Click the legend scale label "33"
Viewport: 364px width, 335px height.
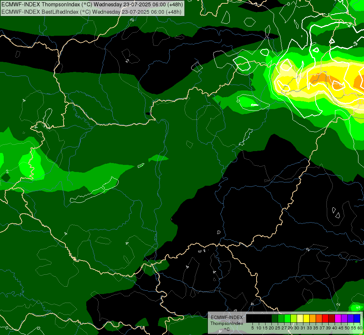[309, 328]
